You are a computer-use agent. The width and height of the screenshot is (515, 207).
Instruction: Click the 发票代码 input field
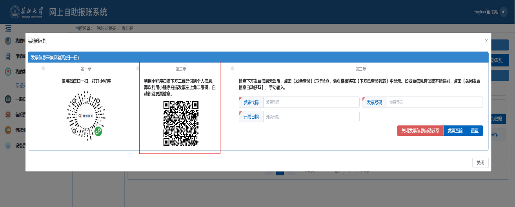(311, 102)
